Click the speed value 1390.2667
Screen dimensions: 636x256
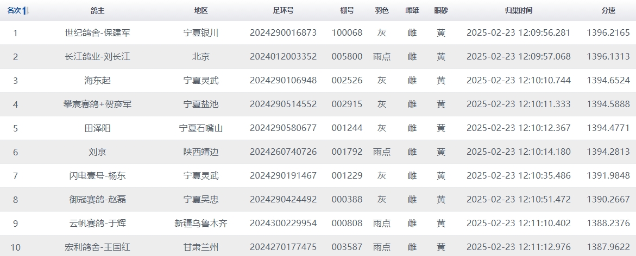(x=608, y=200)
